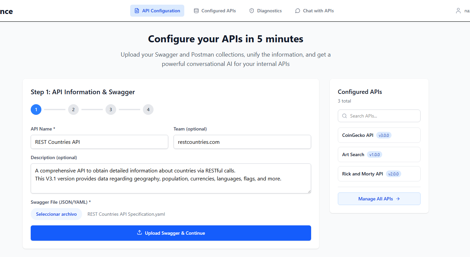Click the Seleccionar archivo file button
The image size is (470, 257).
click(x=56, y=214)
